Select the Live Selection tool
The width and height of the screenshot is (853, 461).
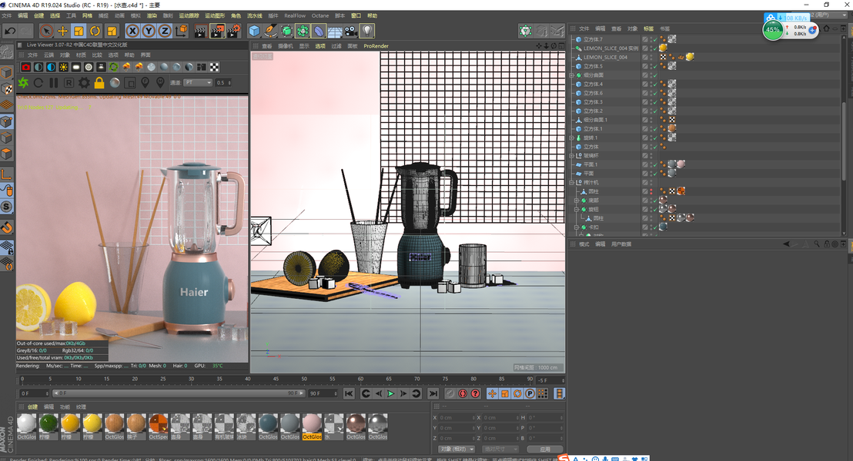[x=47, y=31]
